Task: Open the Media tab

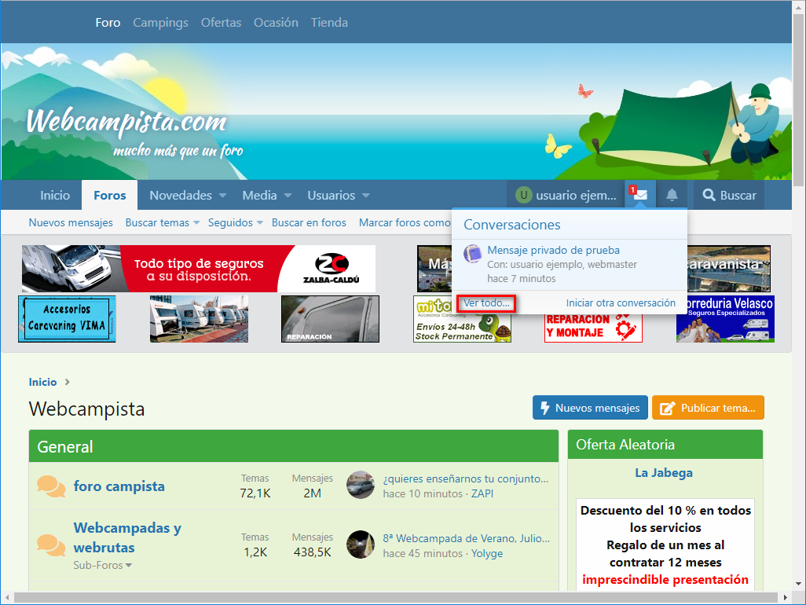Action: click(x=259, y=196)
